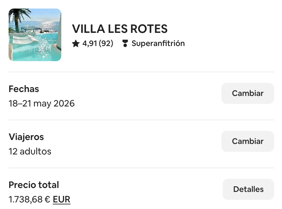Click the Fechas section heading
282x209 pixels.
(x=24, y=89)
